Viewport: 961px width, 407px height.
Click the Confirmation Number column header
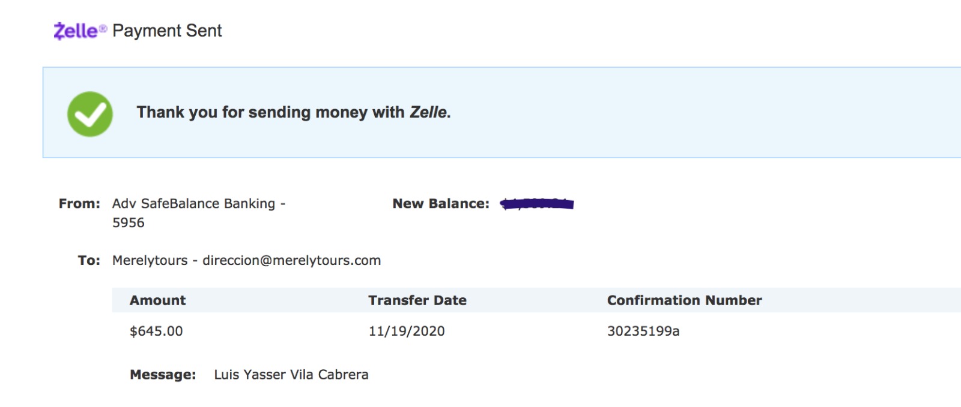pyautogui.click(x=684, y=300)
